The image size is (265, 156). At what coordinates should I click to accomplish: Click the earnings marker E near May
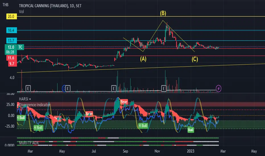pos(68,88)
